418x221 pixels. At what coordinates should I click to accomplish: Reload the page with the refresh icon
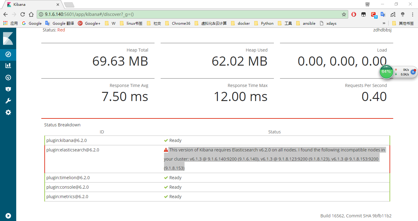click(x=23, y=14)
